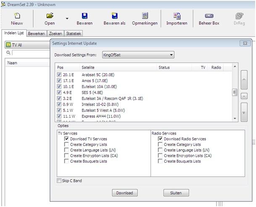256x207 pixels.
Task: Click the Status column header
Action: pyautogui.click(x=174, y=67)
